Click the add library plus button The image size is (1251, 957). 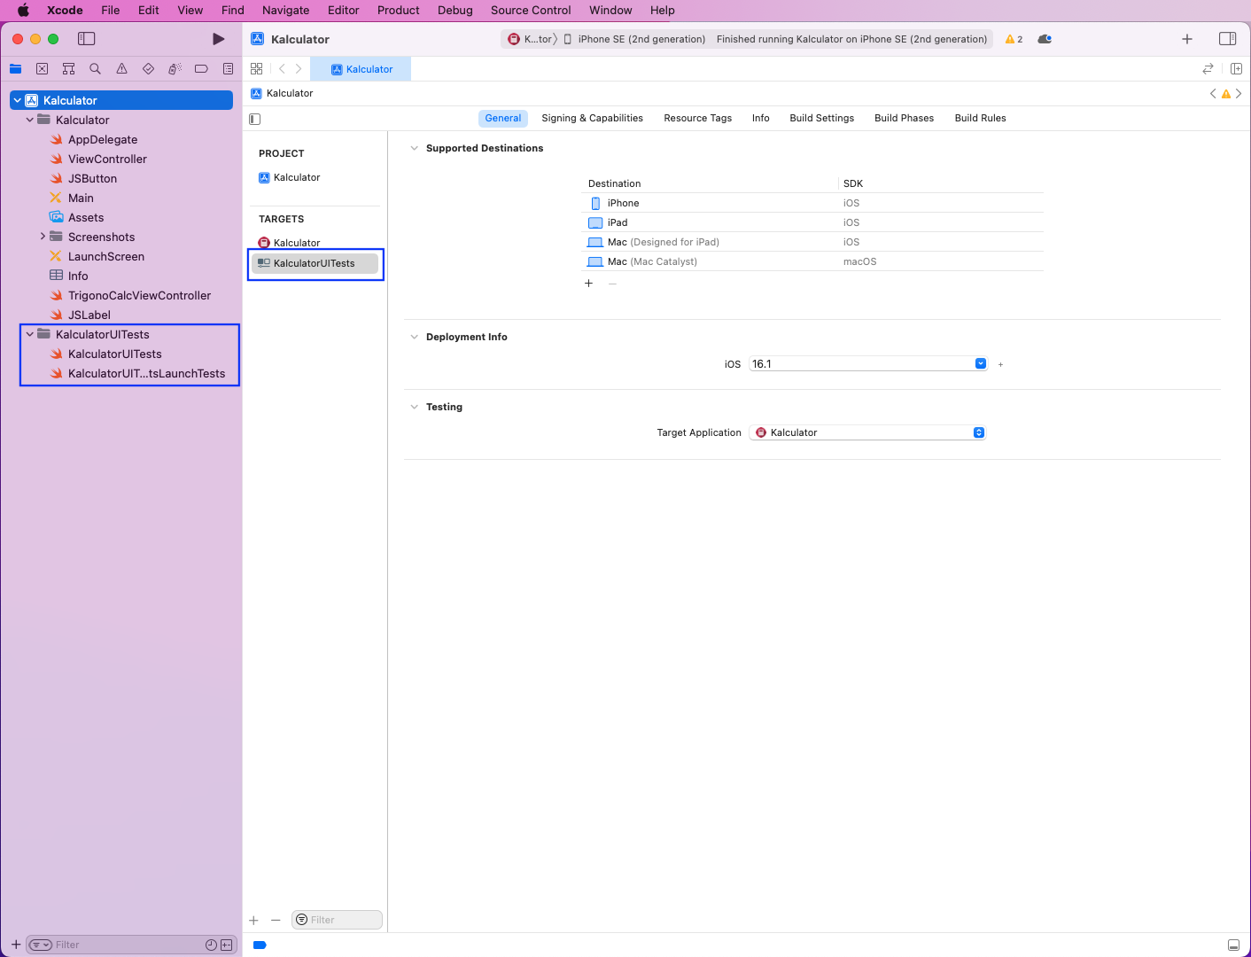(1187, 39)
